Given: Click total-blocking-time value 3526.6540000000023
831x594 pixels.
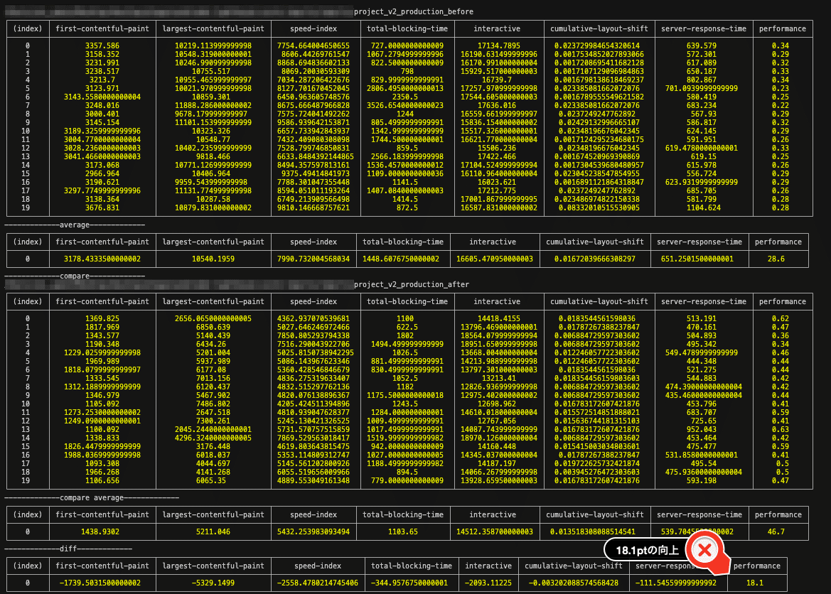Looking at the screenshot, I should 405,105.
